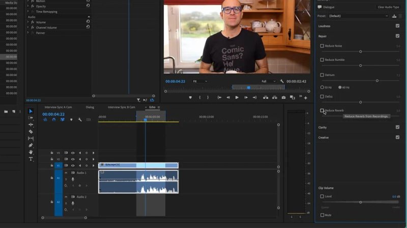Reset the Channel Volume effect
407x228 pixels.
pyautogui.click(x=88, y=27)
